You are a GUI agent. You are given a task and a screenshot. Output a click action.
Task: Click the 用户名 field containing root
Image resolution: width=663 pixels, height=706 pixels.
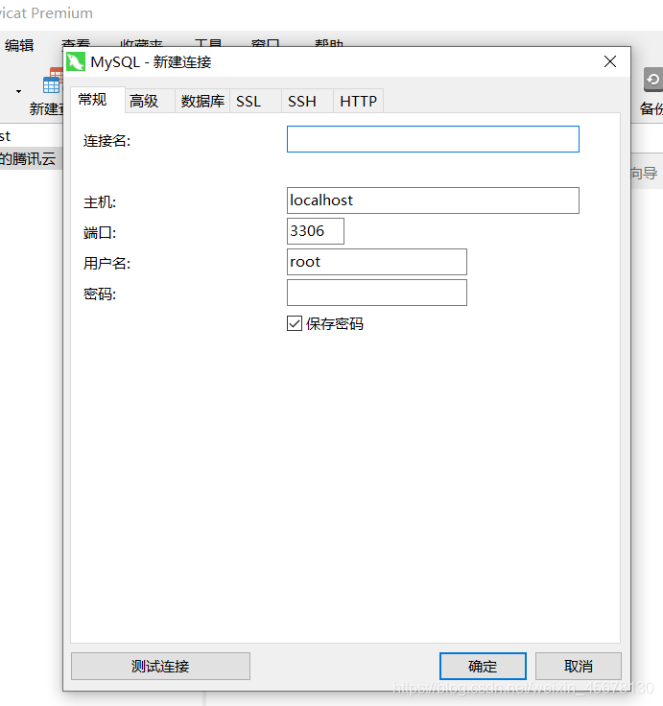pyautogui.click(x=376, y=262)
